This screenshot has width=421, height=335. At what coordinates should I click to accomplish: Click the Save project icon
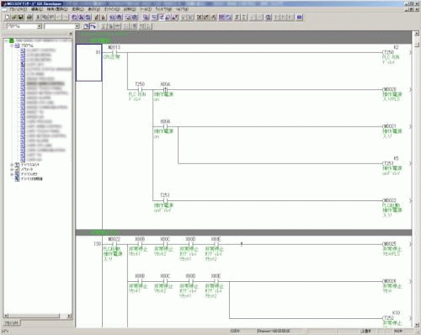coord(21,17)
